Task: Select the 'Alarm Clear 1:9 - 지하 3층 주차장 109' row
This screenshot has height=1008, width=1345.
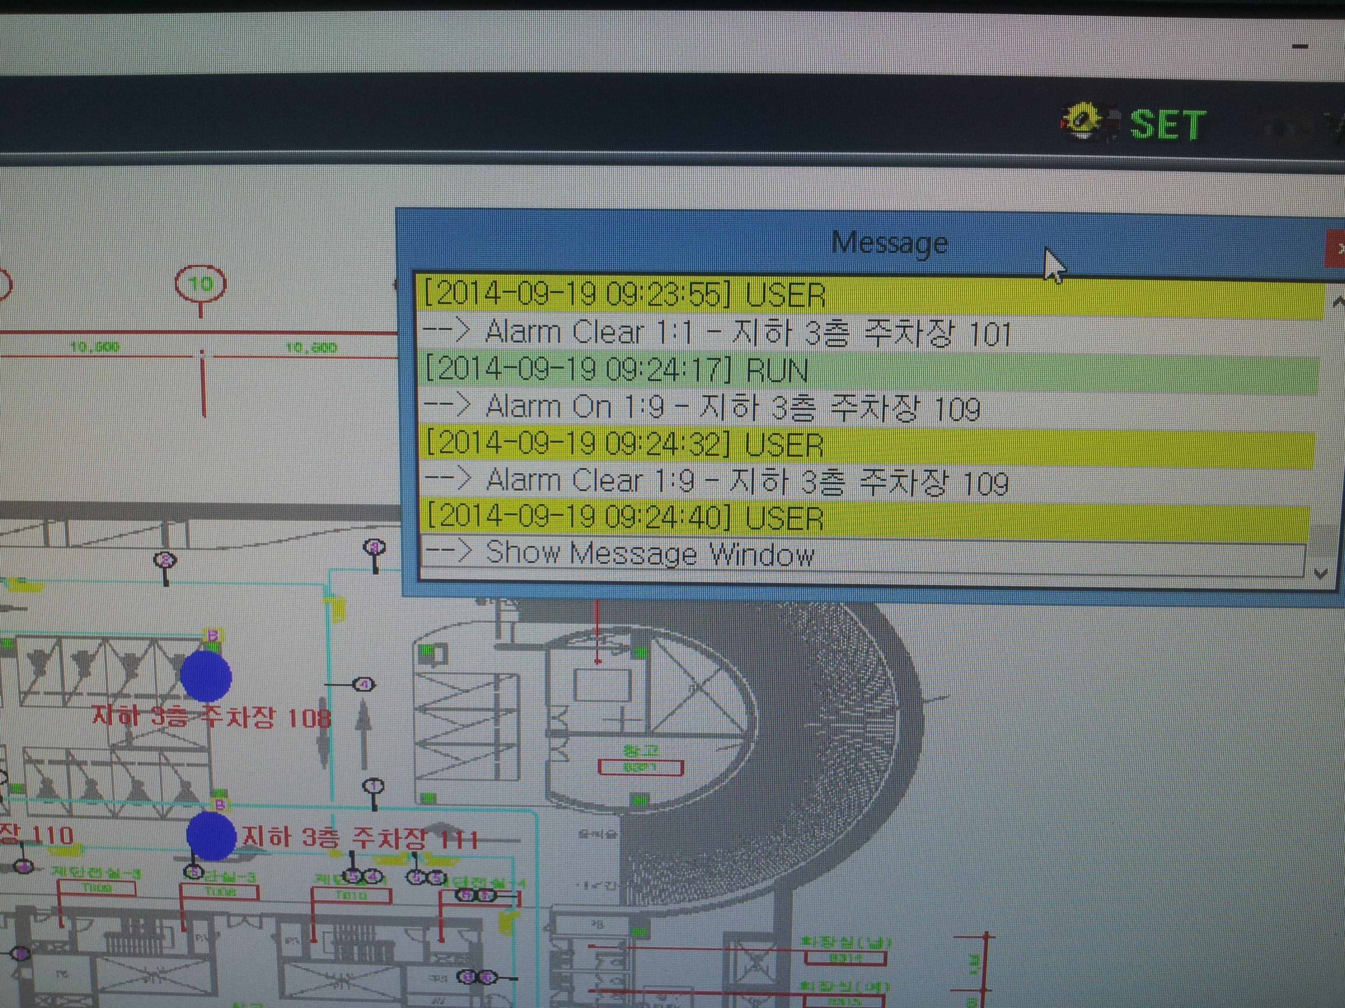Action: pos(867,482)
